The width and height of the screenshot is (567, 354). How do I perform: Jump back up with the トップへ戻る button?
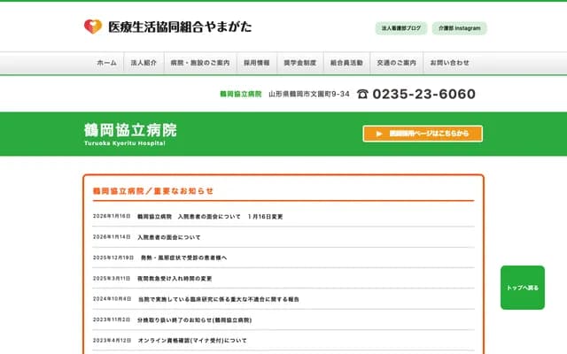522,288
